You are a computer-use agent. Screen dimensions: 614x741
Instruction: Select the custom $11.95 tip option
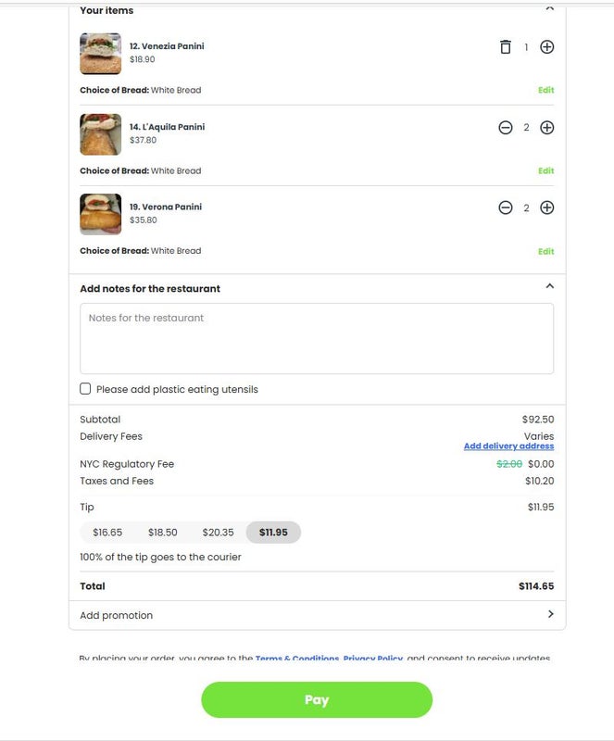pyautogui.click(x=273, y=533)
